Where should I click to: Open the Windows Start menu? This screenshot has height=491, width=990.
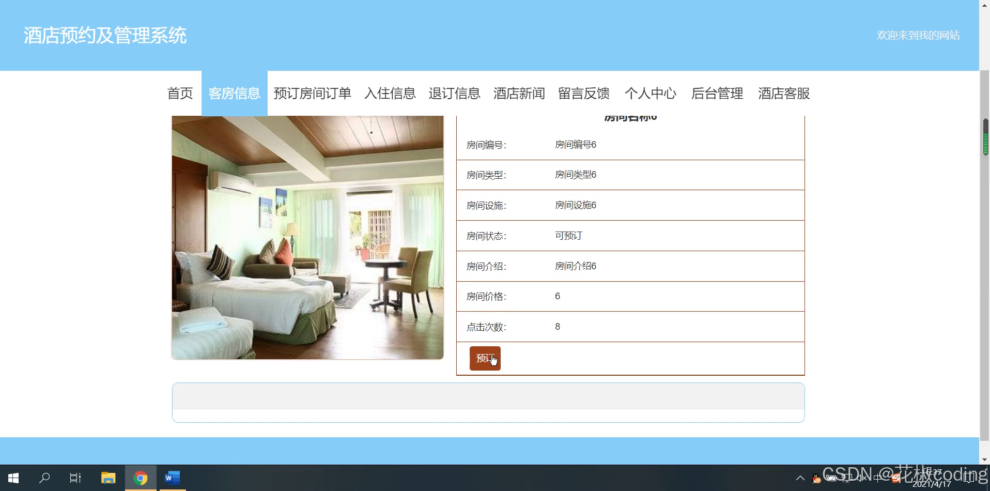pos(12,478)
